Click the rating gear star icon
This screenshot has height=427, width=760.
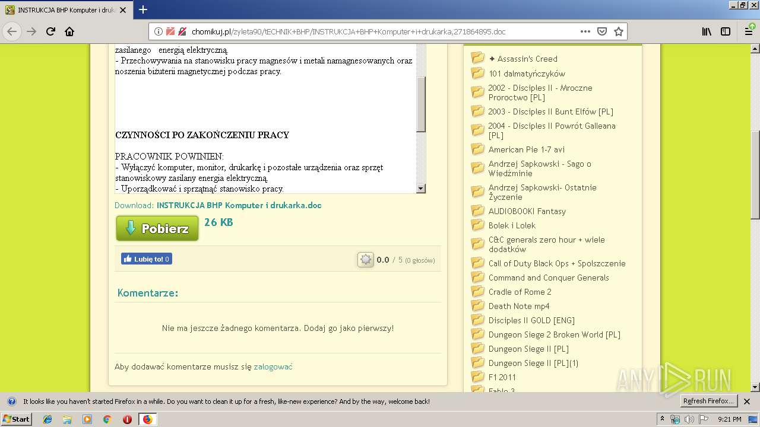tap(366, 260)
